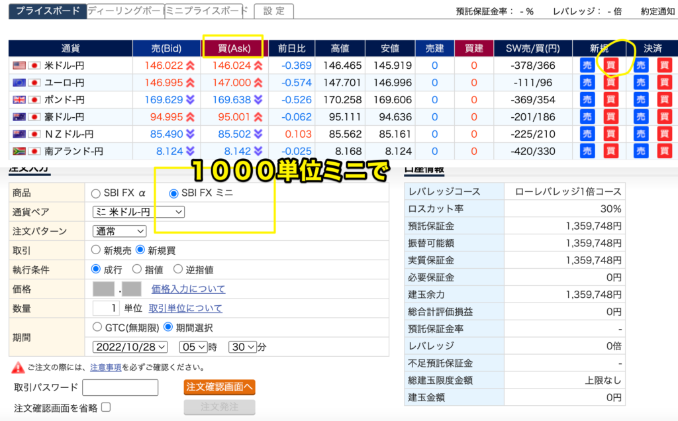Select 期間選択 period option
Image resolution: width=678 pixels, height=421 pixels.
pyautogui.click(x=168, y=327)
